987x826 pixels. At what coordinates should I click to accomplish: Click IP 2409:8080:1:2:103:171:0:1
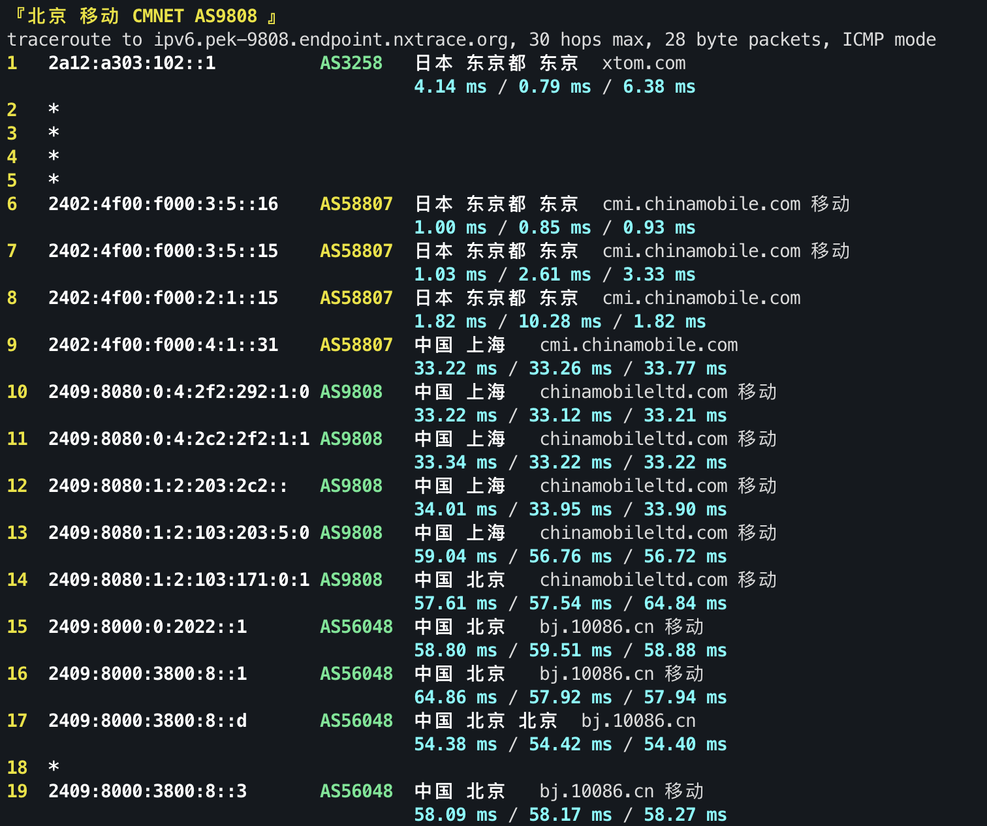[179, 580]
